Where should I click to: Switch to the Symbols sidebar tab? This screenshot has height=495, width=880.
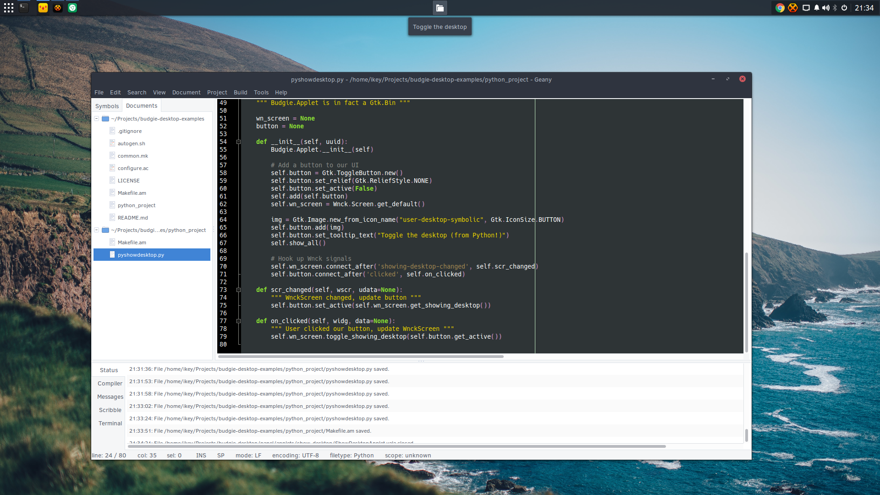point(107,106)
